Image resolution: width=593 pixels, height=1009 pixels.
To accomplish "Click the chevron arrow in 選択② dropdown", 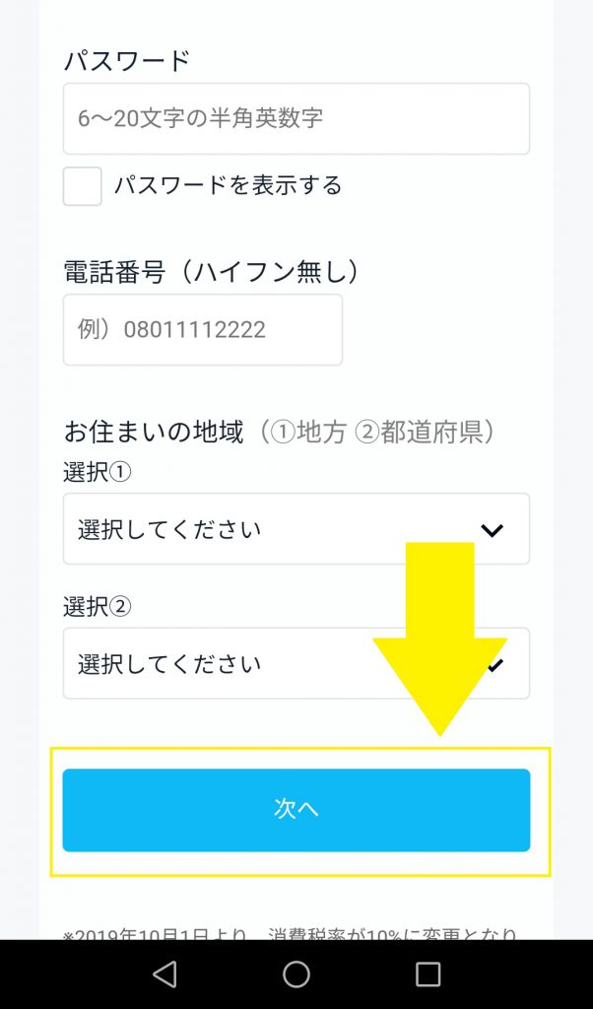I will [x=495, y=665].
